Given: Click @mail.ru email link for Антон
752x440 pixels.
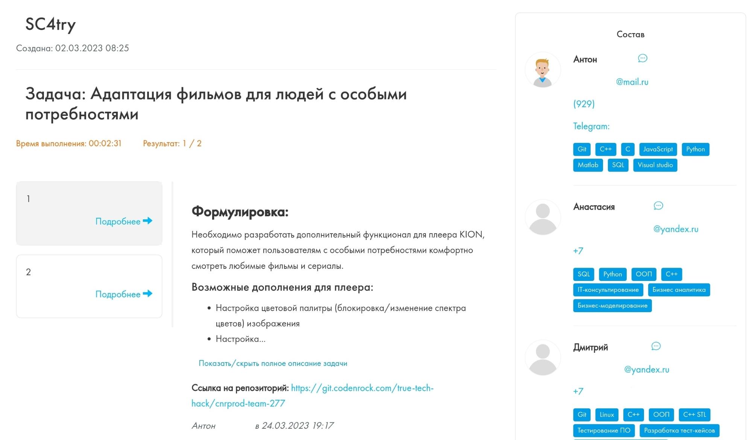Looking at the screenshot, I should (x=632, y=82).
